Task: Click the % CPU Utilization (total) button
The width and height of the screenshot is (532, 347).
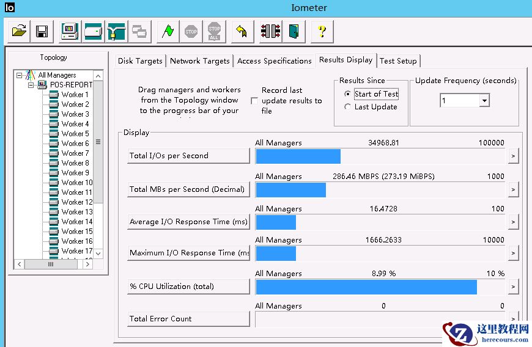Action: click(188, 287)
